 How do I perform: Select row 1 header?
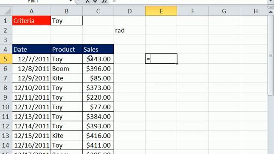(x=6, y=21)
